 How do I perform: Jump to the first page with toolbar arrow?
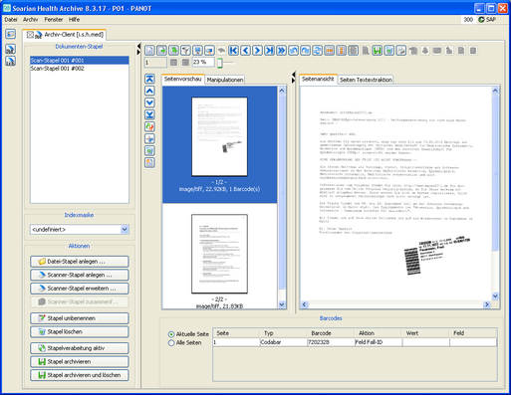pyautogui.click(x=233, y=51)
